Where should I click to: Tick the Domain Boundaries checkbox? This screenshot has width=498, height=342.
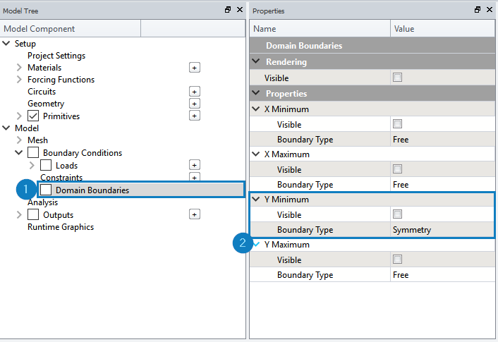(x=46, y=190)
